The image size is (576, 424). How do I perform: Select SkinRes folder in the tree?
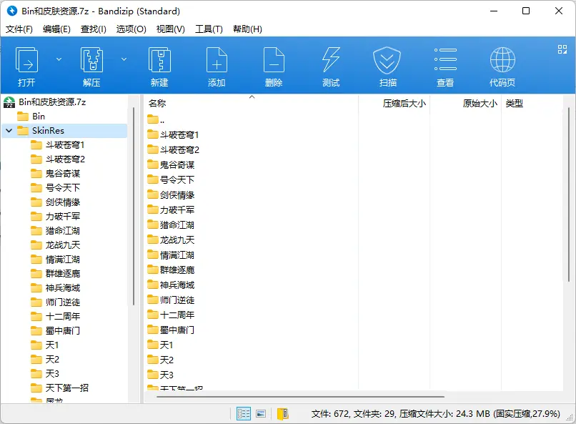(x=48, y=130)
